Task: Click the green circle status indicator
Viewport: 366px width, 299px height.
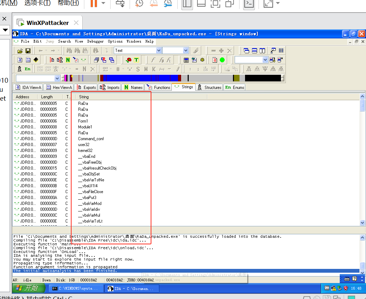Action: click(x=222, y=60)
